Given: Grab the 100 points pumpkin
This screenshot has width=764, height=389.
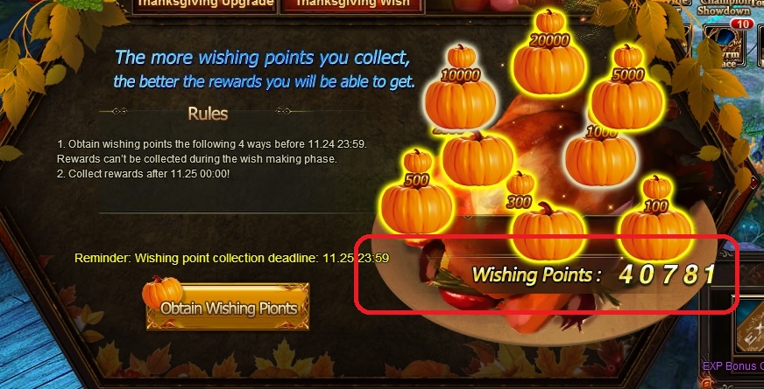Looking at the screenshot, I should pyautogui.click(x=656, y=219).
